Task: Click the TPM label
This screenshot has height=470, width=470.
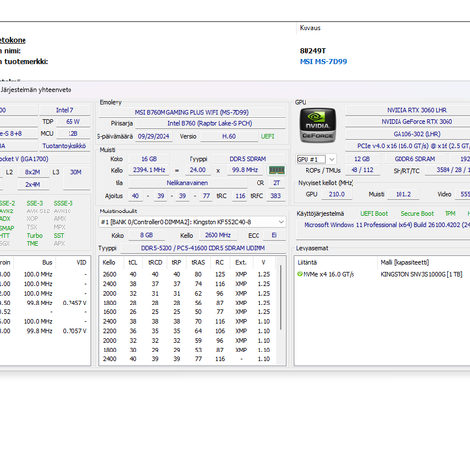Action: click(x=450, y=214)
